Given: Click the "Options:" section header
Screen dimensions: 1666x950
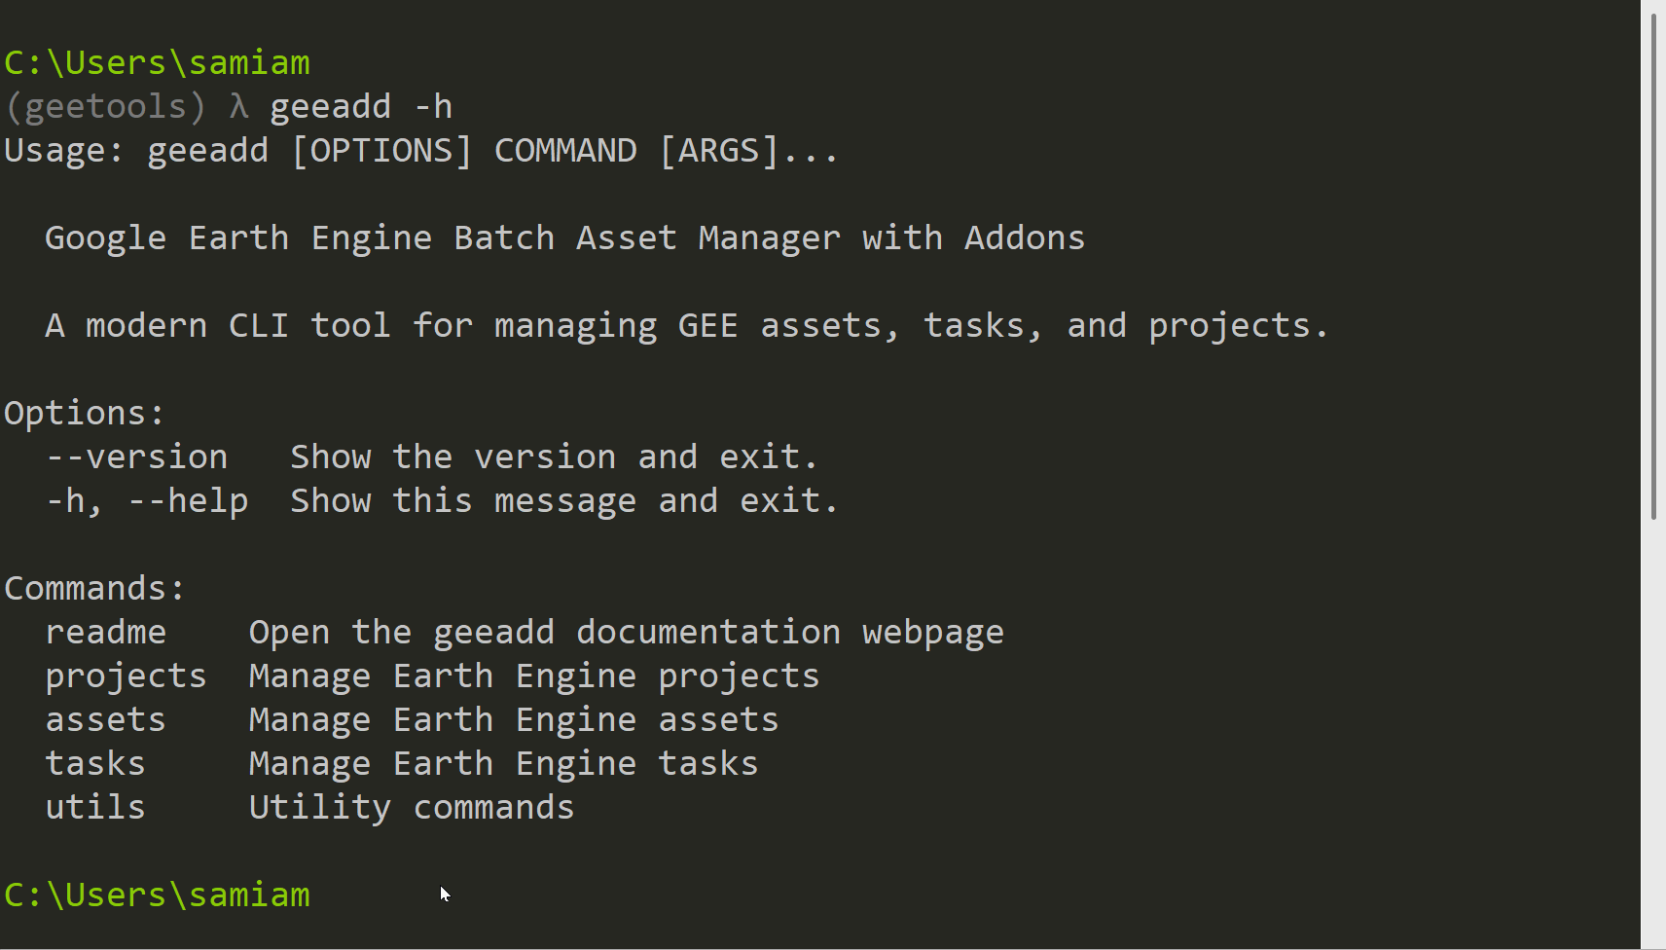Looking at the screenshot, I should click(85, 414).
